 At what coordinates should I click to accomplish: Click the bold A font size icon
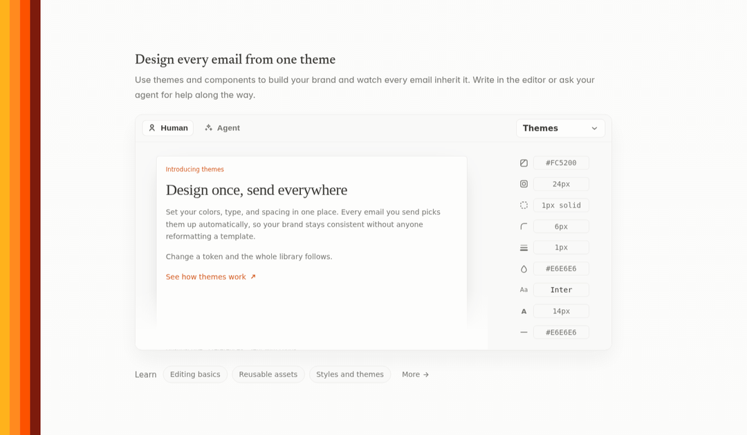524,311
